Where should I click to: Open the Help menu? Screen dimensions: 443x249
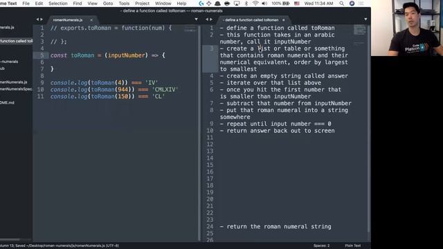(x=181, y=3)
